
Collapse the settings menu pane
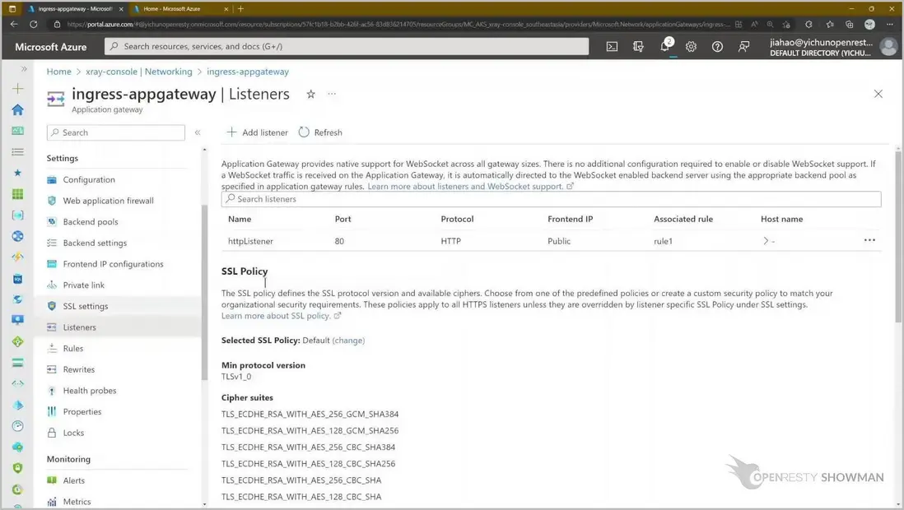pyautogui.click(x=197, y=132)
